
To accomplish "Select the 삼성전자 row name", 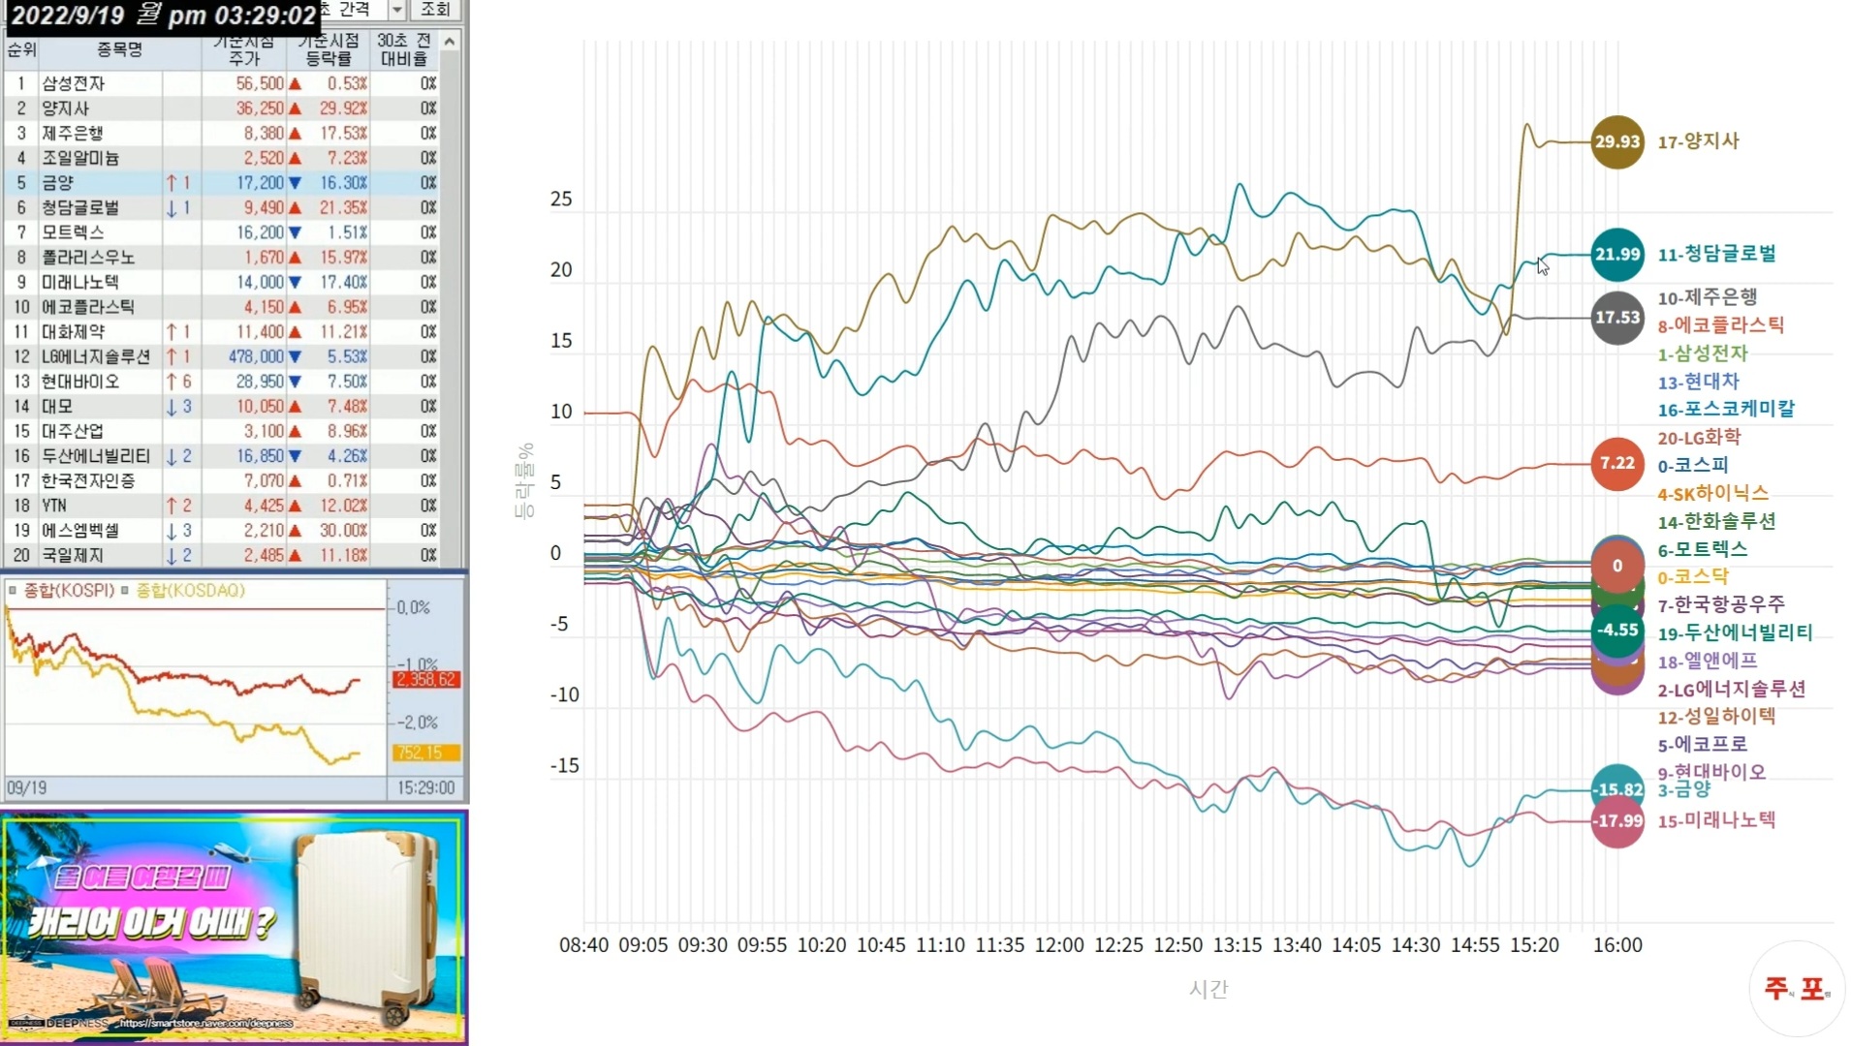I will point(74,83).
